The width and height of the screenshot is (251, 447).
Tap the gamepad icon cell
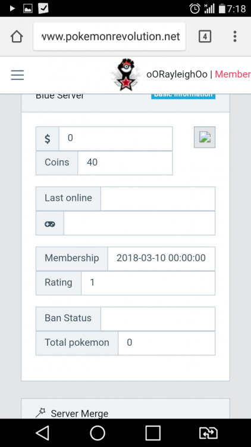(x=50, y=223)
